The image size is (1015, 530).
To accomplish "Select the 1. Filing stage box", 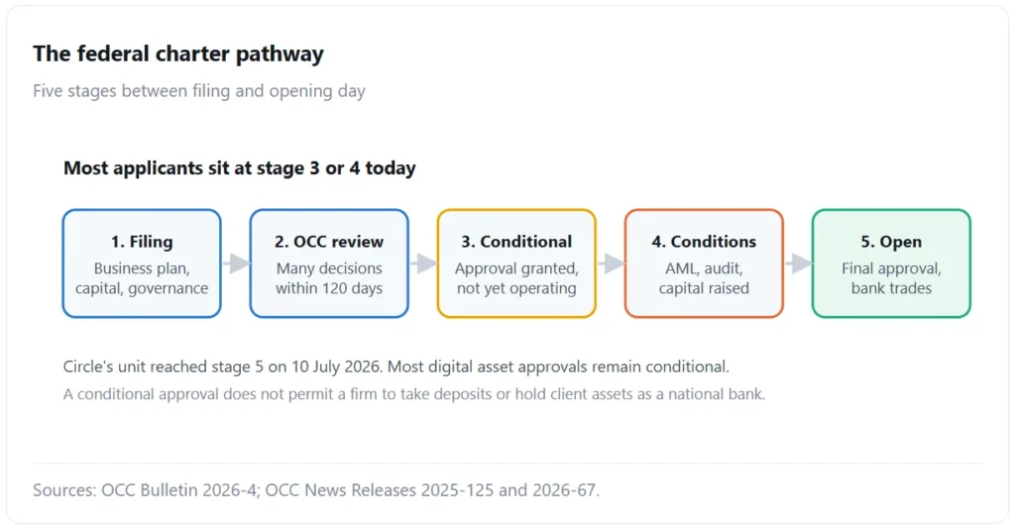I will (142, 264).
